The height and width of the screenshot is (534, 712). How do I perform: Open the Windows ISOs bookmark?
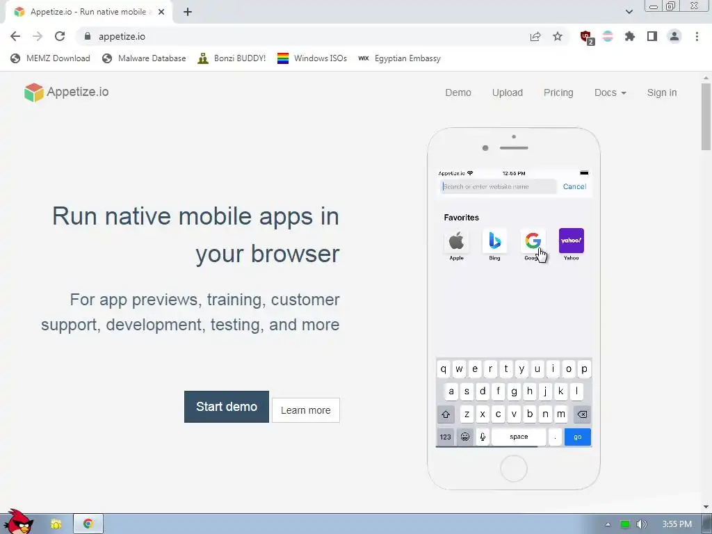click(312, 58)
